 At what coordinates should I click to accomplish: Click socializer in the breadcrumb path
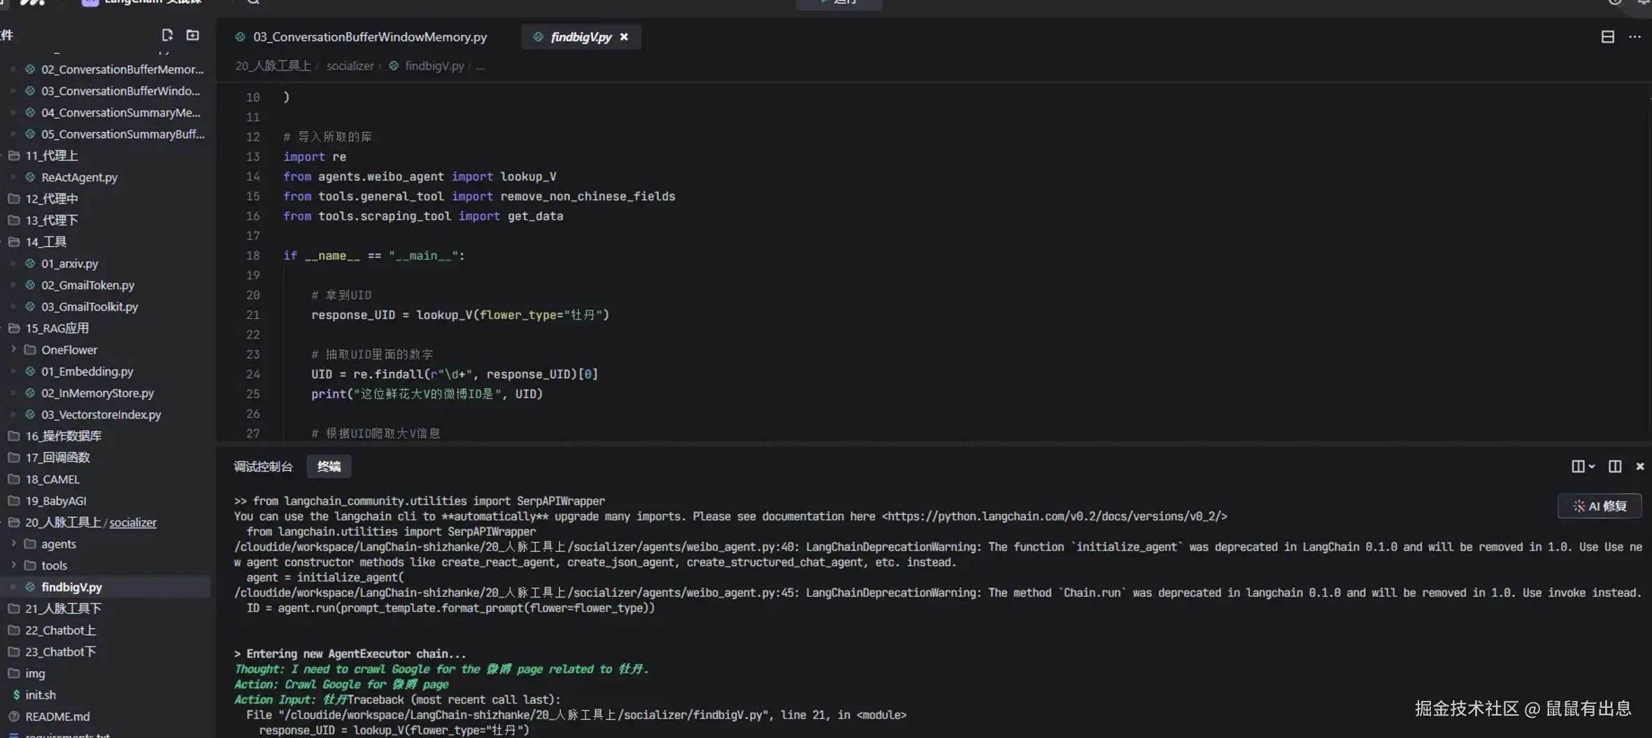pos(350,66)
